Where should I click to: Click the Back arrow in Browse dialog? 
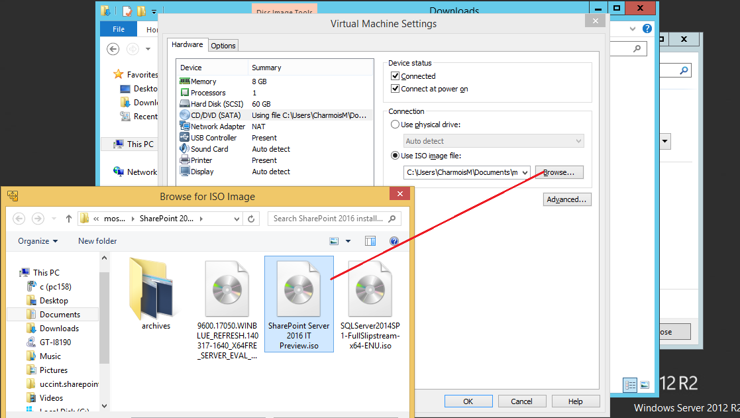coord(19,219)
